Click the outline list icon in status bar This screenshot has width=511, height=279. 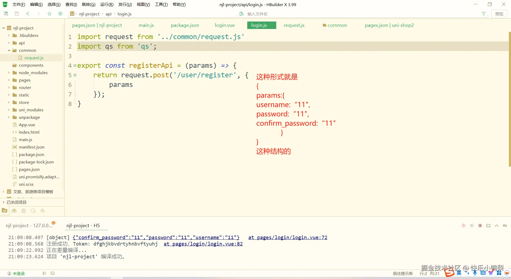coord(44,273)
